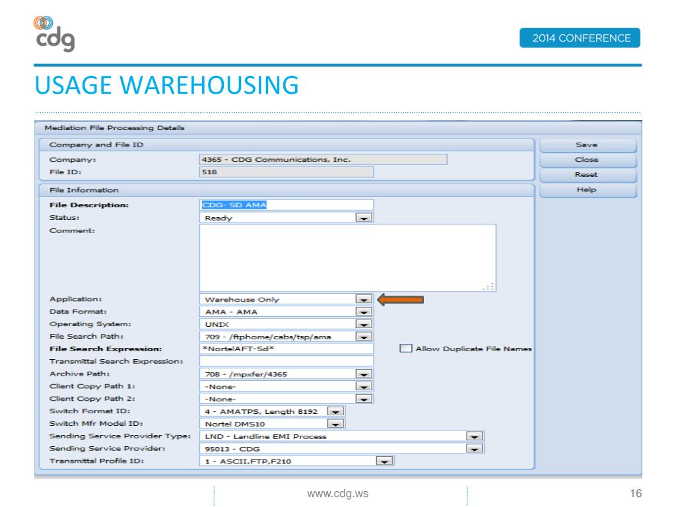Click the Close button in dialog
Viewport: 676px width, 507px height.
[588, 160]
